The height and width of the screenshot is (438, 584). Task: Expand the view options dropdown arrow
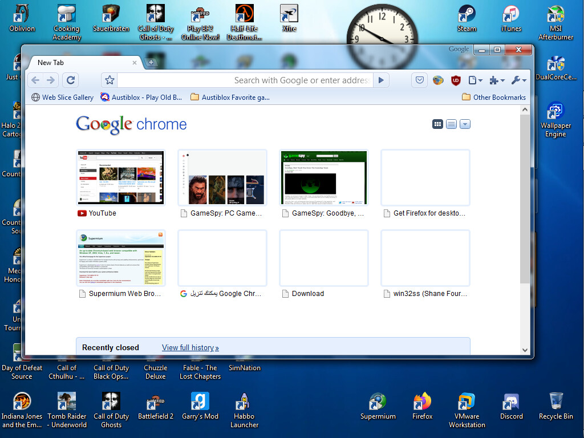[465, 124]
